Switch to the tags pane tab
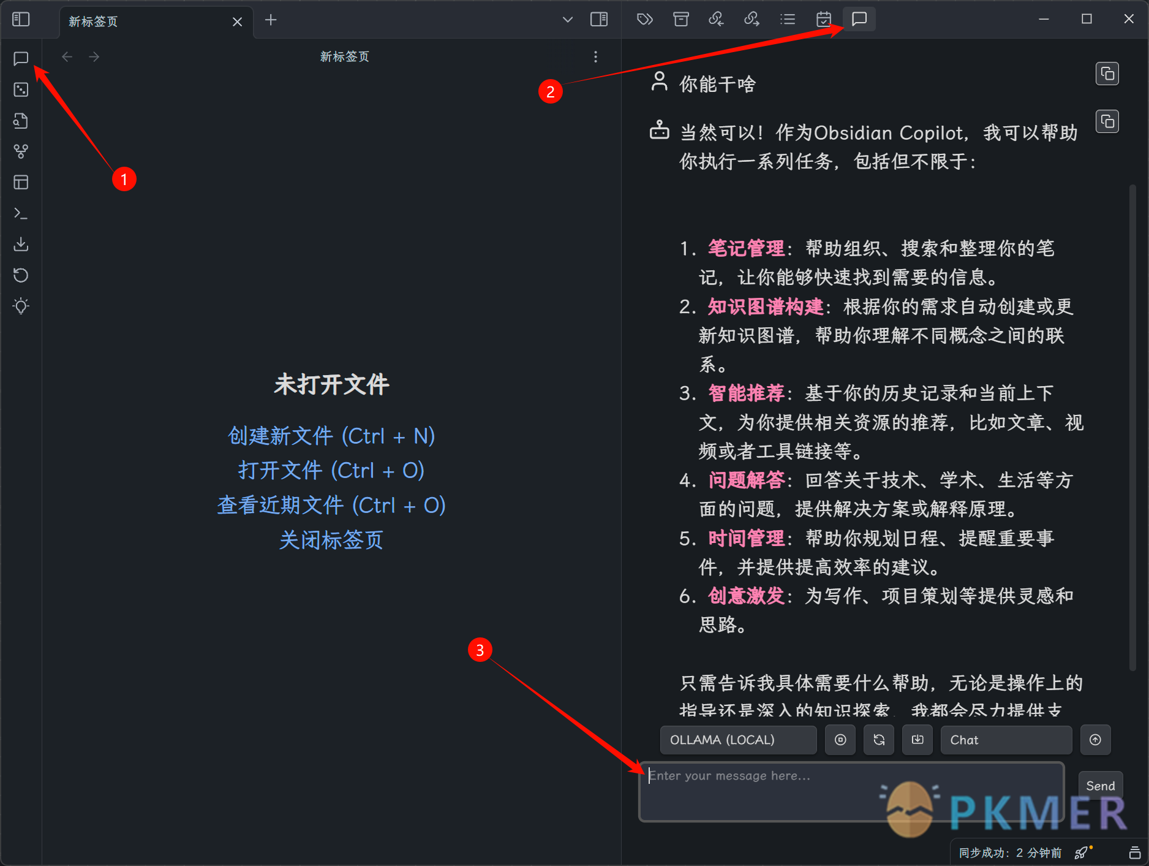This screenshot has height=866, width=1149. pyautogui.click(x=644, y=20)
